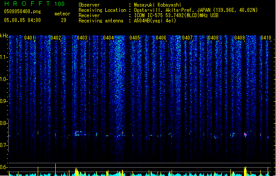The width and height of the screenshot is (276, 176).
Task: Click the 1.1 frequency axis label
Action: pos(3,57)
